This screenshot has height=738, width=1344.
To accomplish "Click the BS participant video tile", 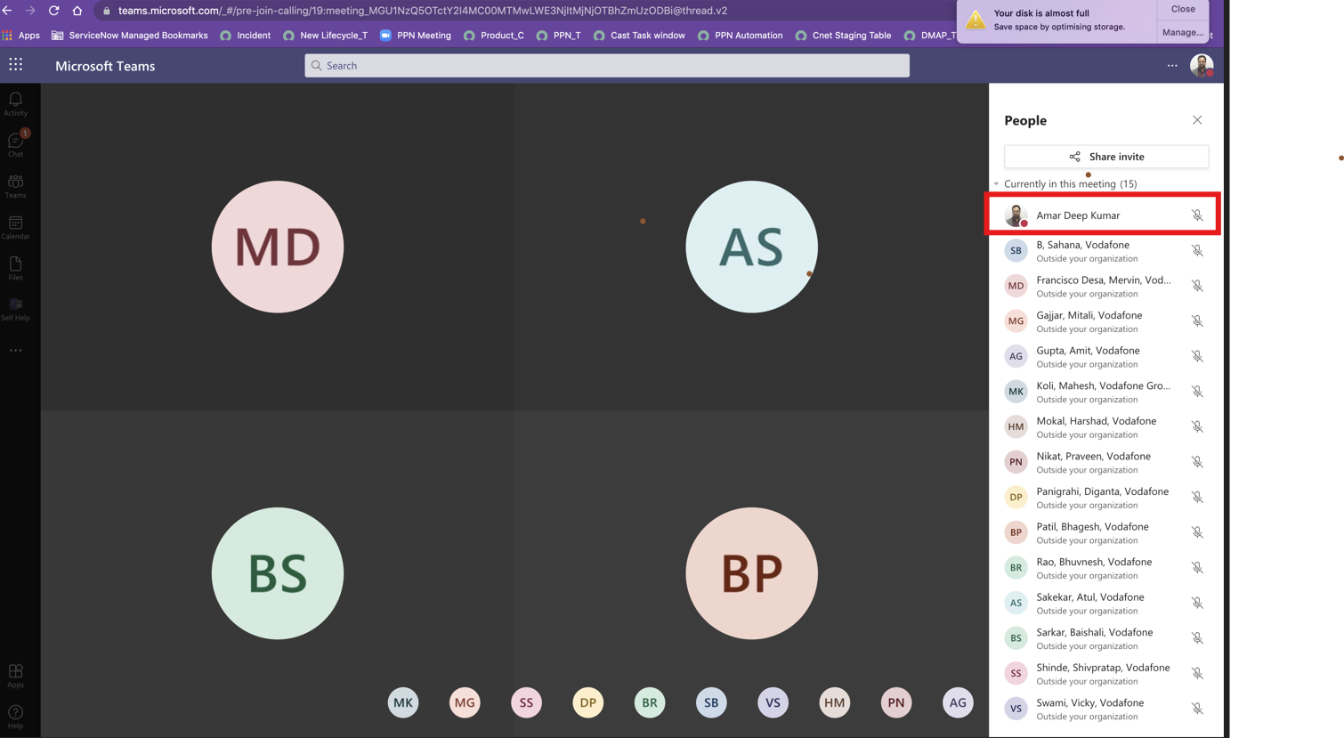I will pyautogui.click(x=278, y=573).
